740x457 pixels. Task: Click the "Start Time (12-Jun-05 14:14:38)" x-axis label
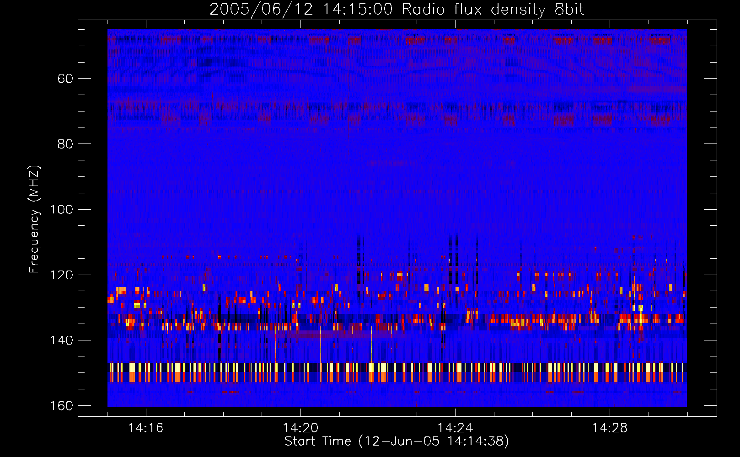point(397,441)
